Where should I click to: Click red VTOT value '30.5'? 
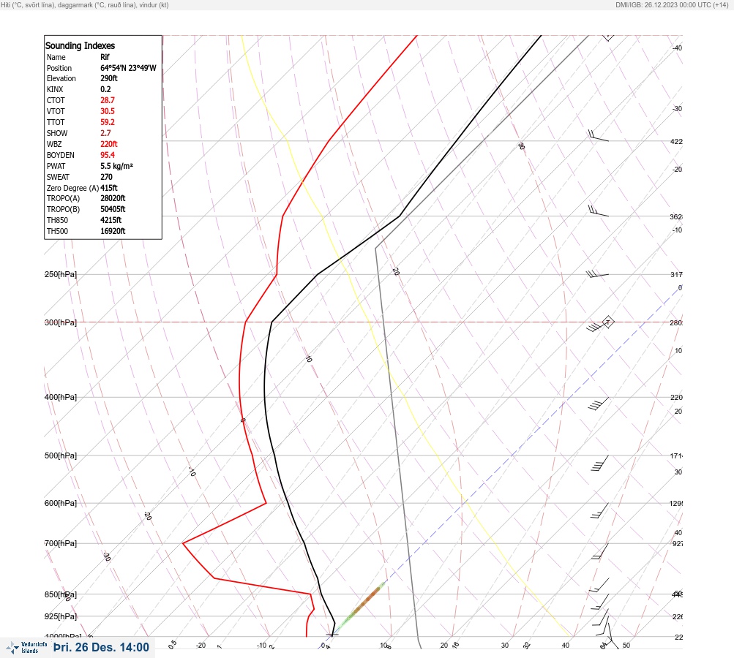coord(107,111)
